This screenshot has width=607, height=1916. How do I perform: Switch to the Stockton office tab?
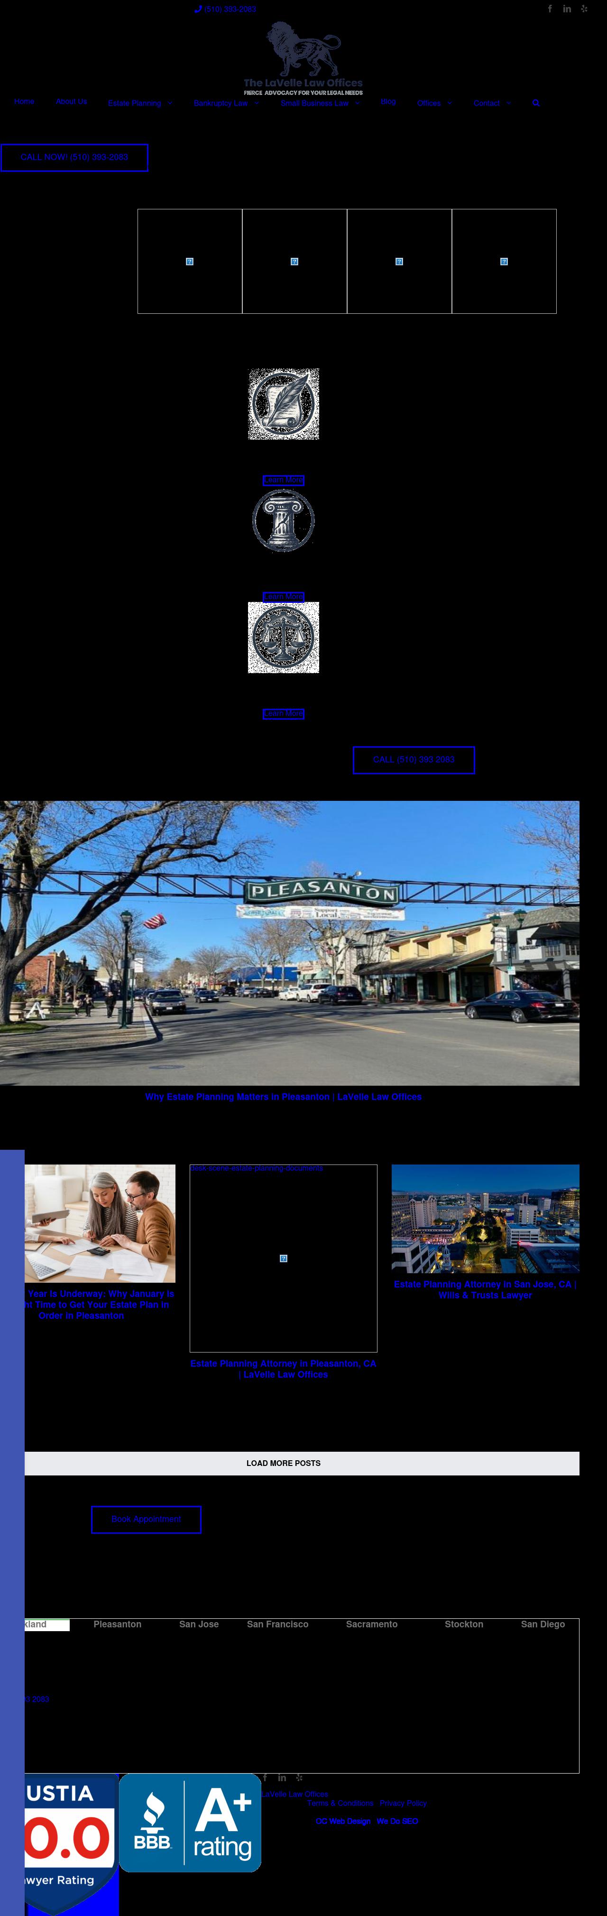pyautogui.click(x=464, y=1625)
